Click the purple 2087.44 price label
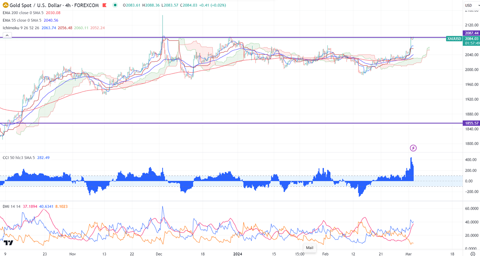 click(471, 33)
